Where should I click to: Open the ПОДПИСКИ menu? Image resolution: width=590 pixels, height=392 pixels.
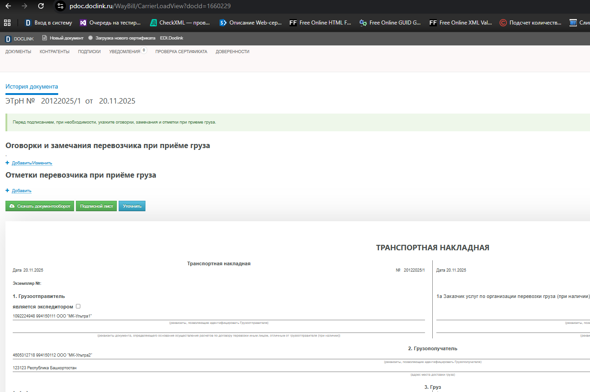89,52
